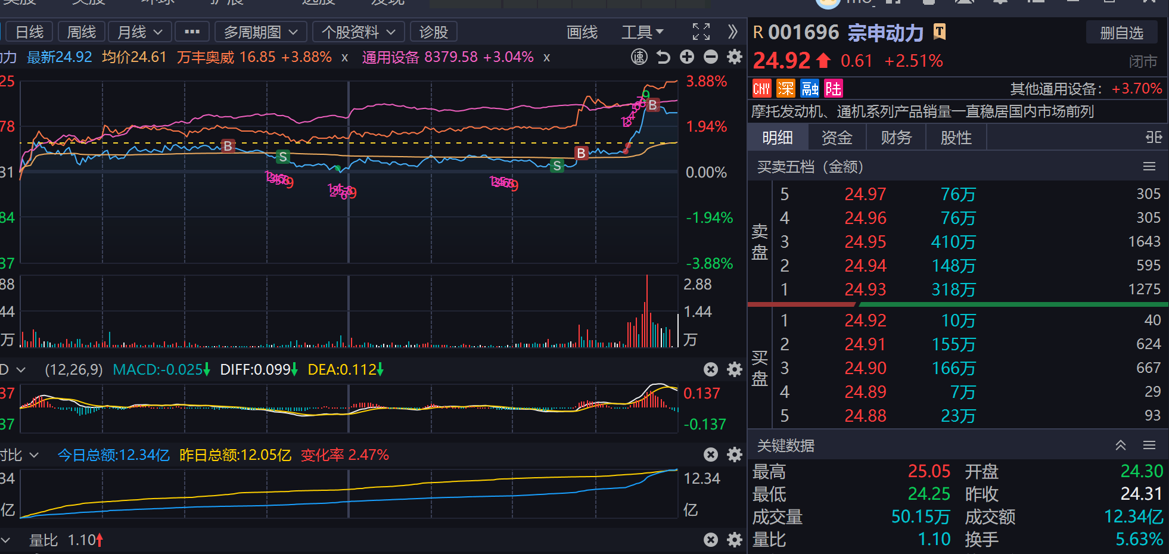
Task: Click the 最高 value 25.05
Action: (929, 471)
